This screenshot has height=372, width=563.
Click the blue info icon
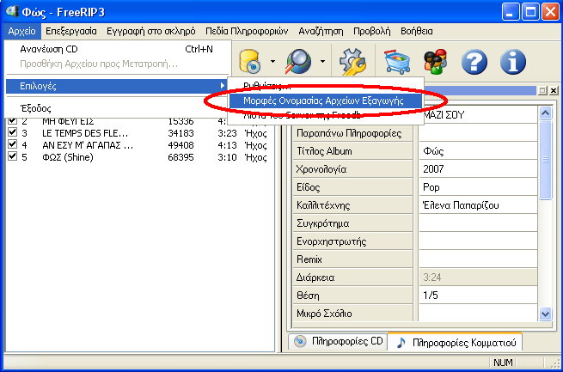click(x=513, y=62)
